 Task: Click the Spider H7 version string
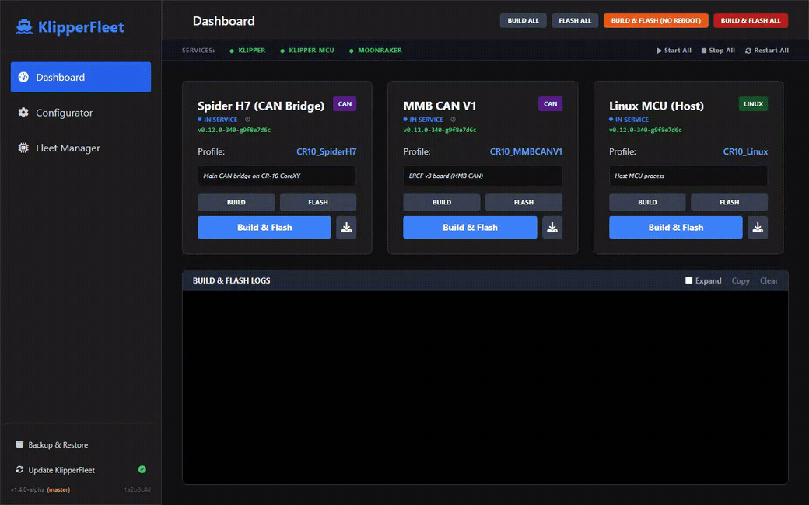(234, 130)
